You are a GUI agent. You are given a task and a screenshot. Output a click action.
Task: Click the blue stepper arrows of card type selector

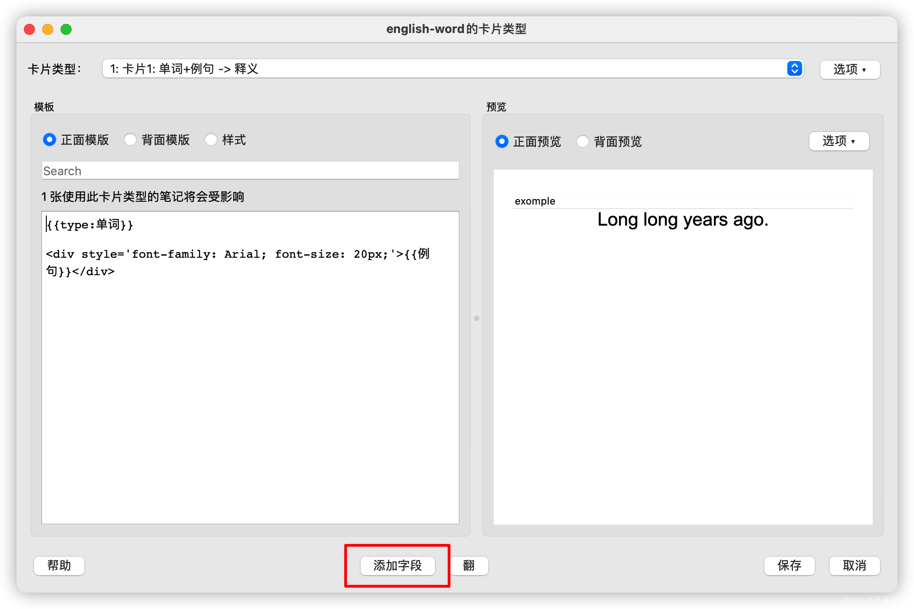pos(794,69)
